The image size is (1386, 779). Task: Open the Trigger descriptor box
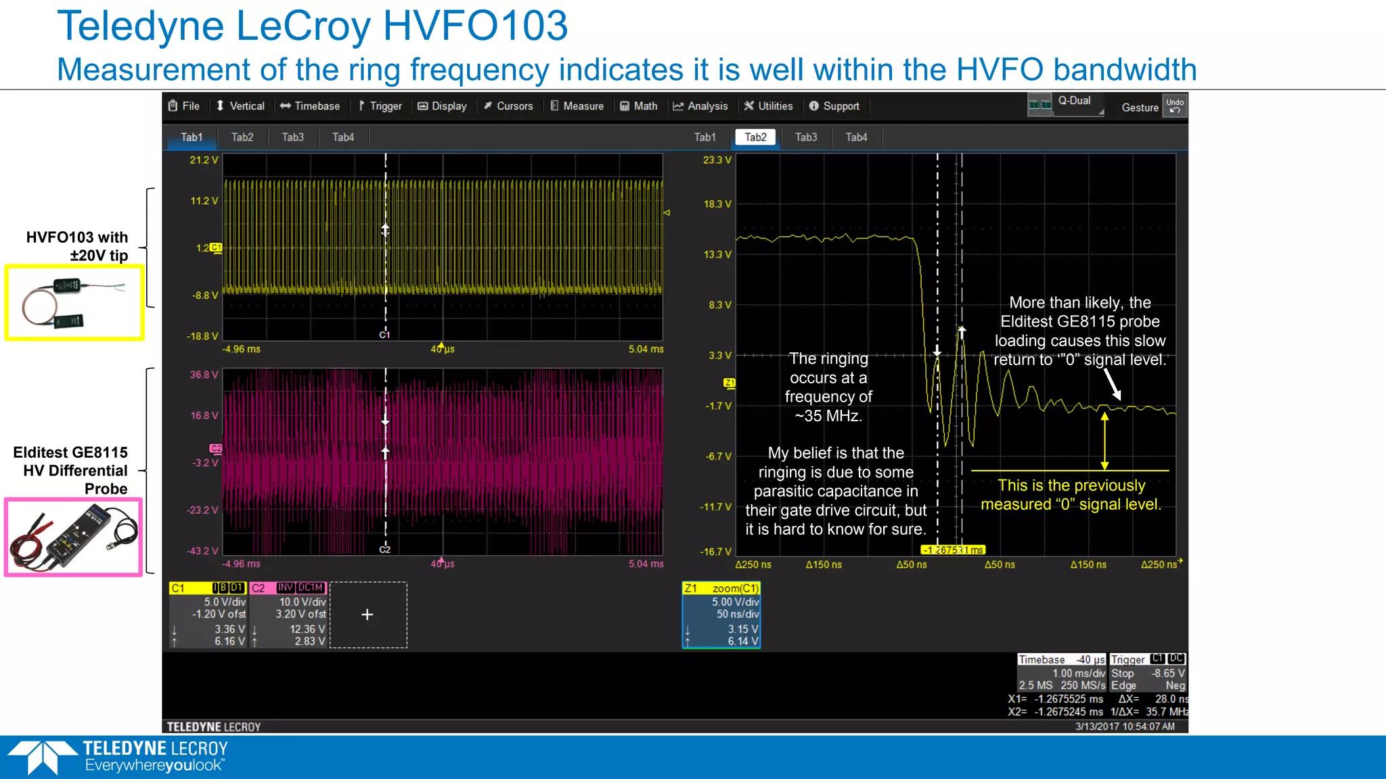(1148, 672)
